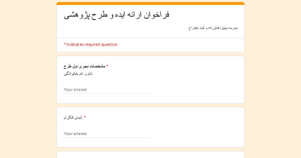Click the مشخصات مجری اول طرح question heading
This screenshot has height=158, width=301.
(x=84, y=66)
